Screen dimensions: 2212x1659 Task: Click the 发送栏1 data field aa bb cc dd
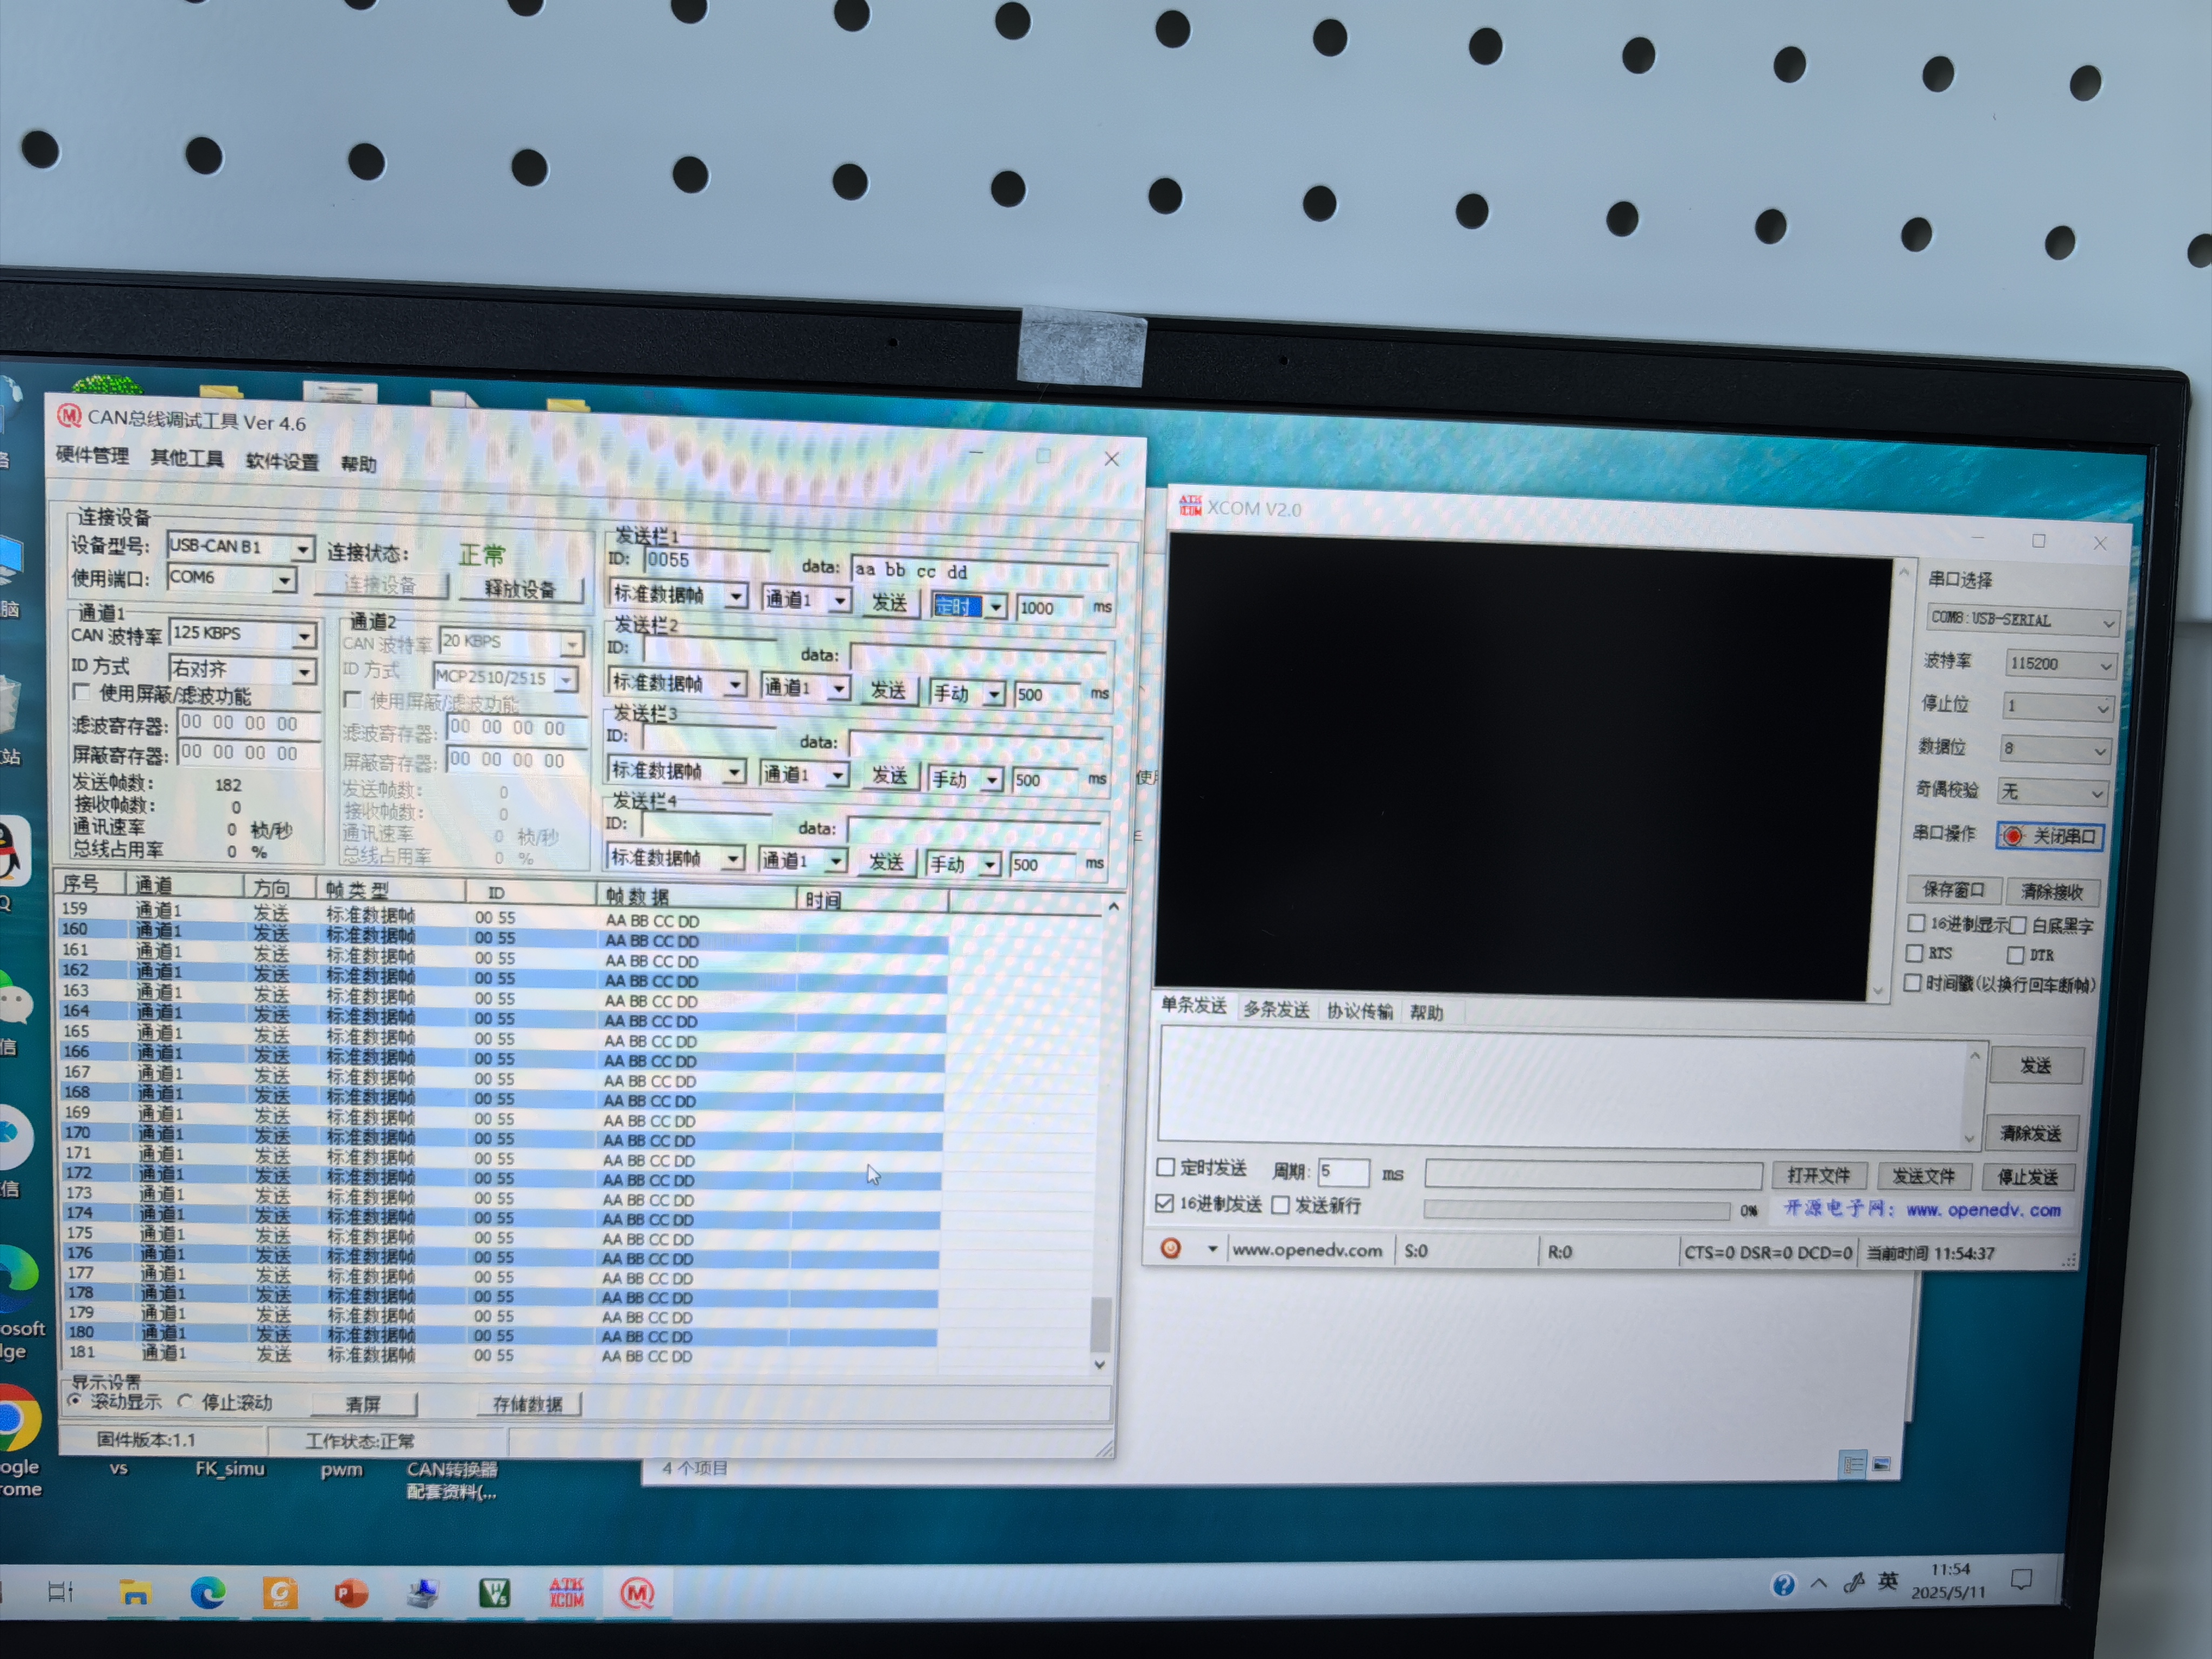(980, 570)
